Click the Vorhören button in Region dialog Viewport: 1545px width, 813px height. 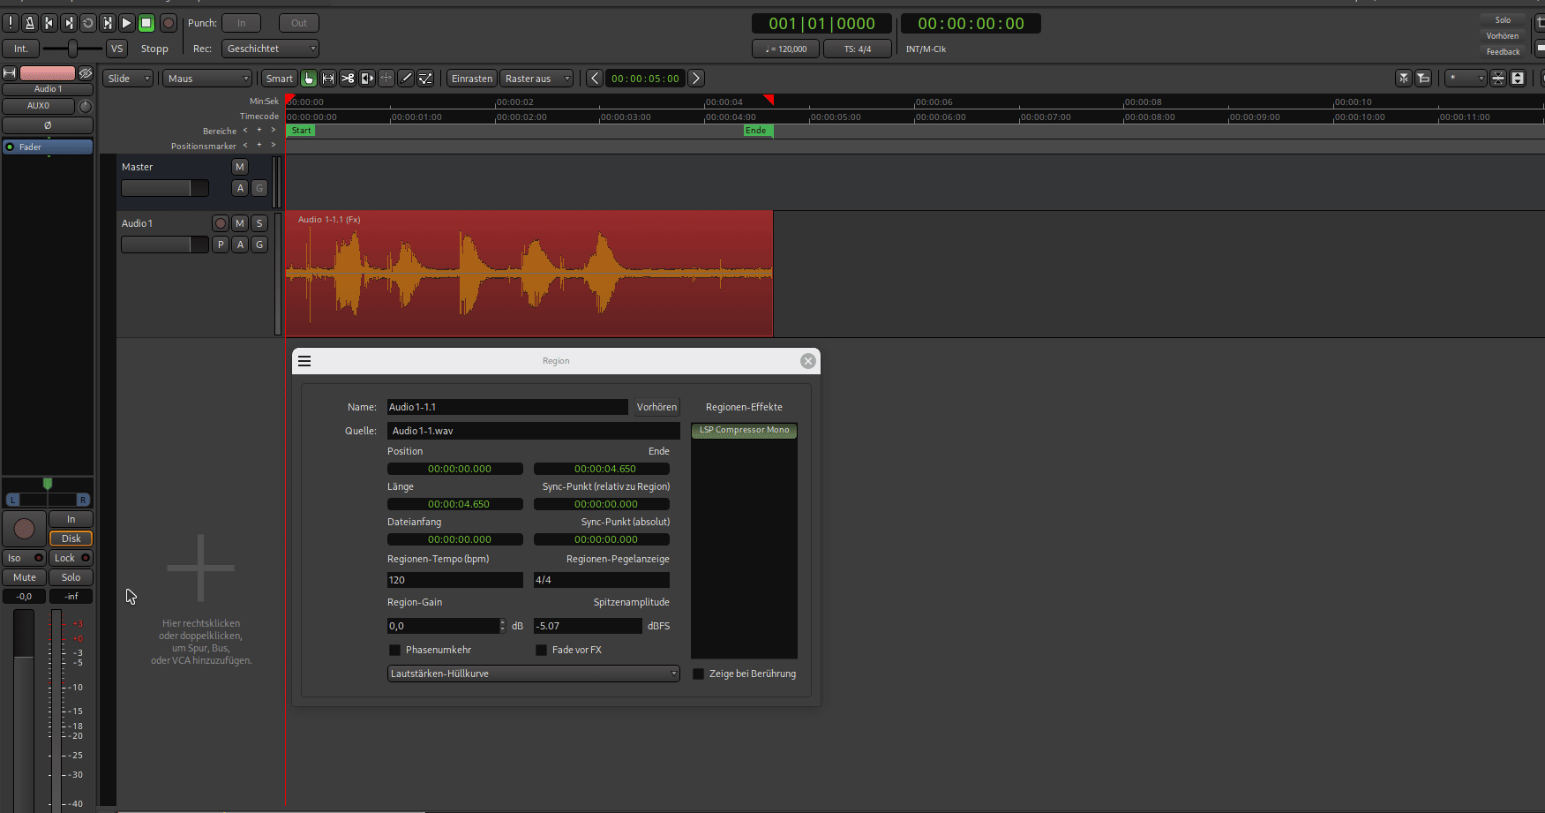click(656, 407)
